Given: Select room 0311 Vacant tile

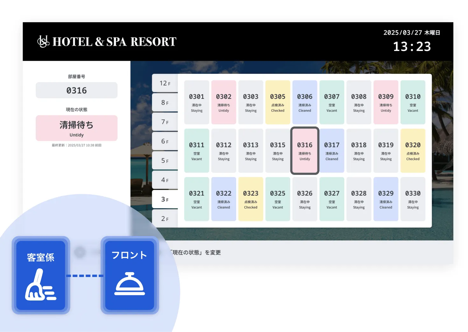Looking at the screenshot, I should 197,151.
